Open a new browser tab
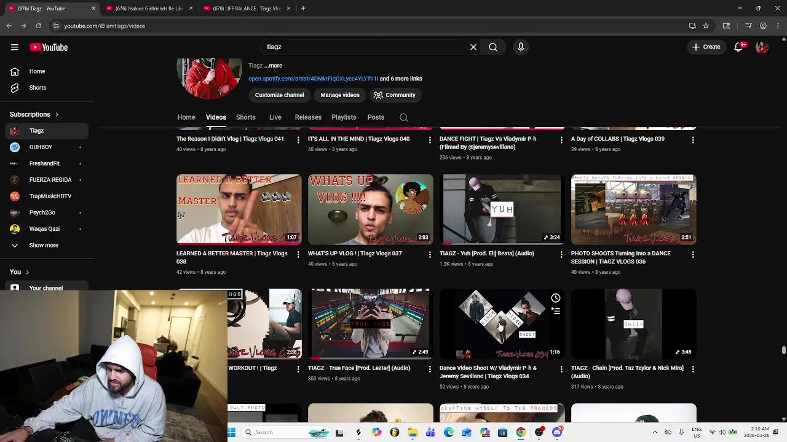The height and width of the screenshot is (442, 787). point(303,9)
